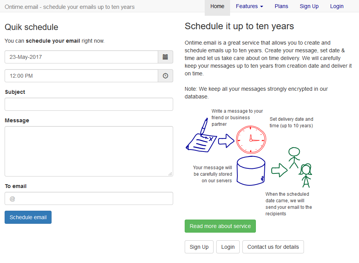
Task: Click the blue arrow toward the clock
Action: click(x=226, y=141)
